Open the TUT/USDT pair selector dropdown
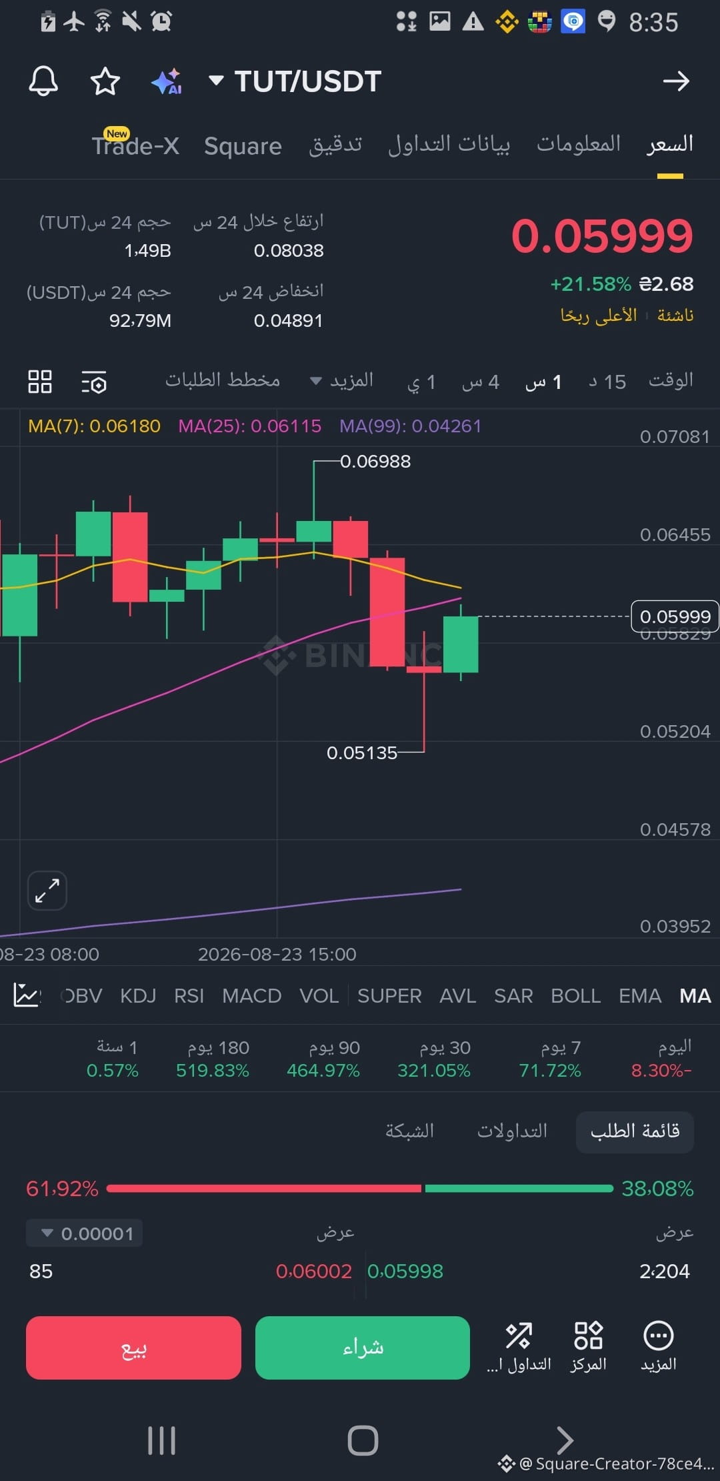This screenshot has width=720, height=1481. coord(295,81)
